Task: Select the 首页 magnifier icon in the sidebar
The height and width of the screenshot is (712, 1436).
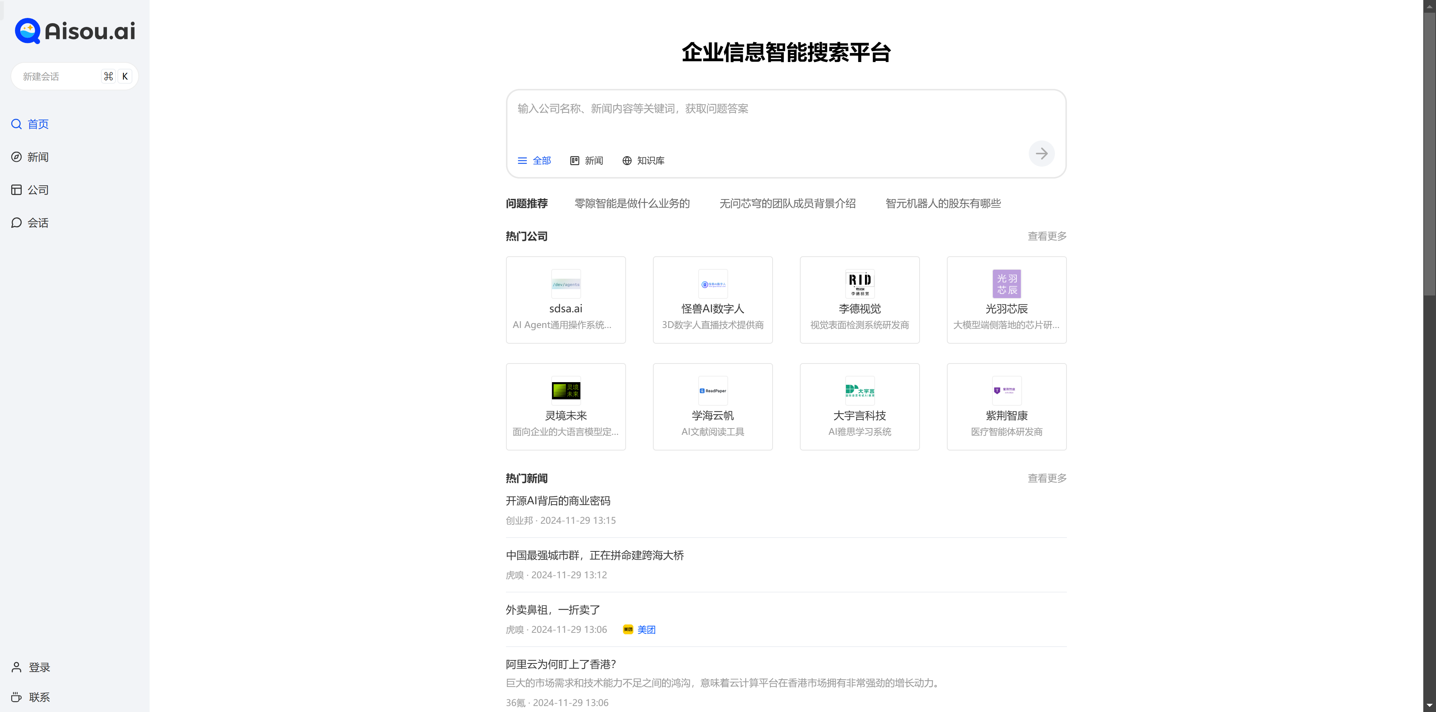Action: pos(16,124)
